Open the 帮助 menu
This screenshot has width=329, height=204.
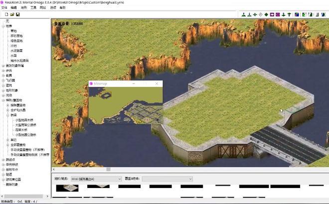point(62,8)
